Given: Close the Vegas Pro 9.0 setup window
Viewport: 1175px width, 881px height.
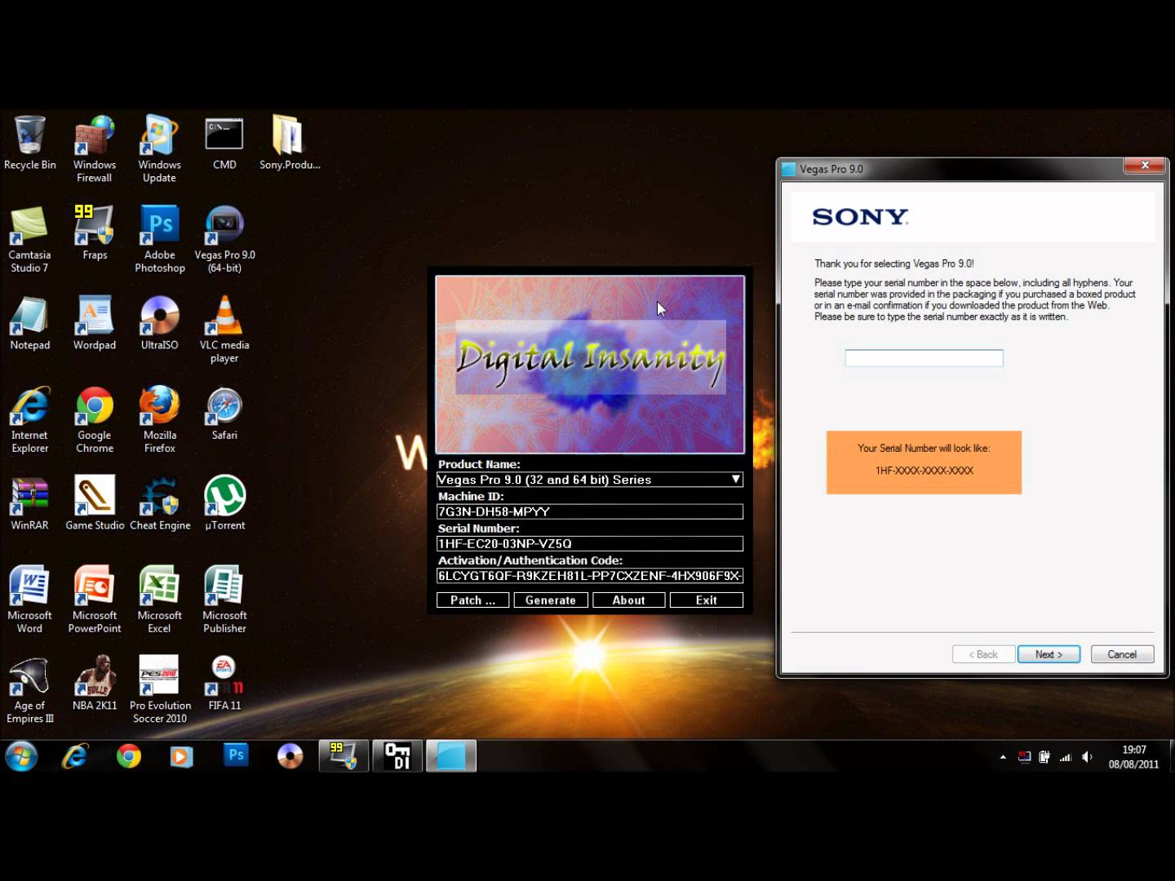Looking at the screenshot, I should [x=1144, y=166].
